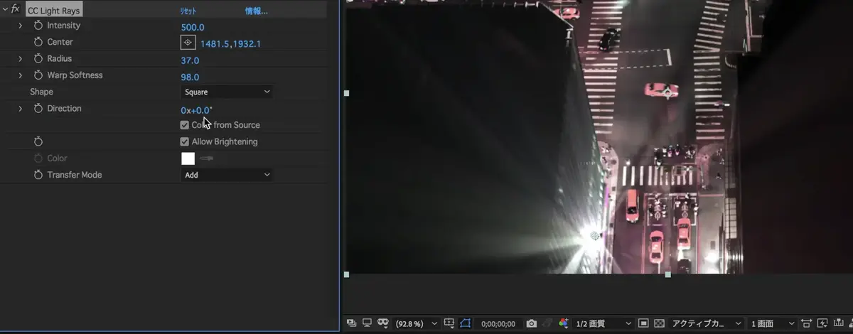
Task: Click the Warp Softness stopwatch icon
Action: (x=38, y=75)
